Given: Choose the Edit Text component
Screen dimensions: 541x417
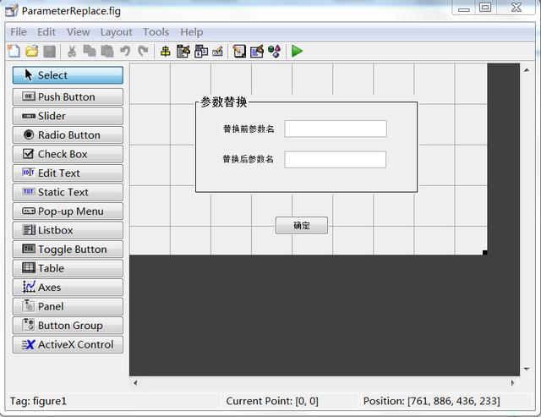Looking at the screenshot, I should click(68, 173).
